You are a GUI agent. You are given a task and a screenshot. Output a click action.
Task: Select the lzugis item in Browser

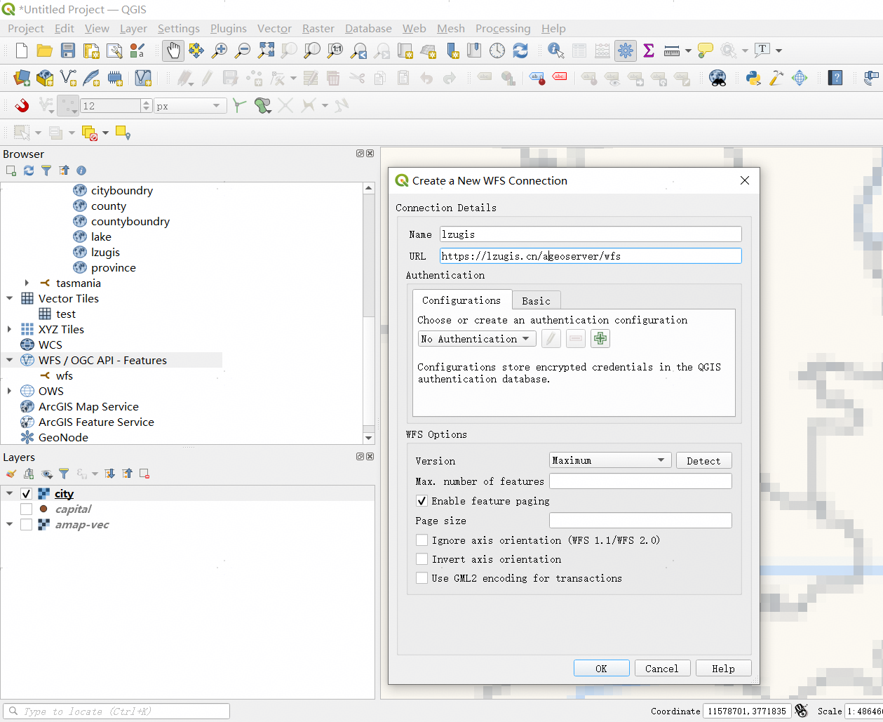pos(105,253)
